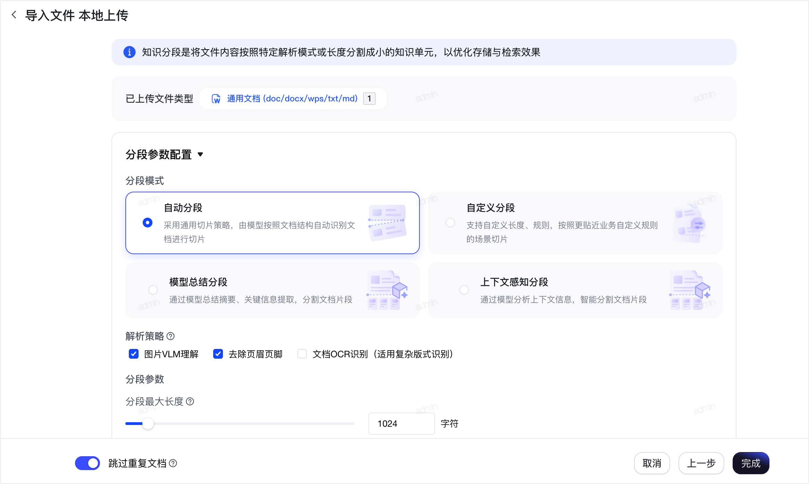Click the 自动分段 card illustration
This screenshot has height=484, width=809.
click(x=387, y=223)
